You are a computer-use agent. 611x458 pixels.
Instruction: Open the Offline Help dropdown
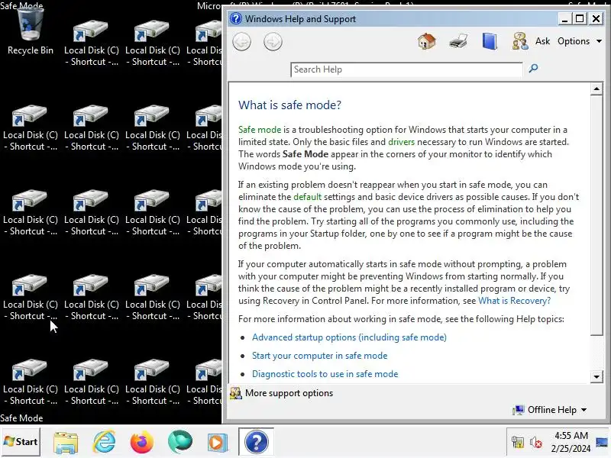[x=550, y=410]
